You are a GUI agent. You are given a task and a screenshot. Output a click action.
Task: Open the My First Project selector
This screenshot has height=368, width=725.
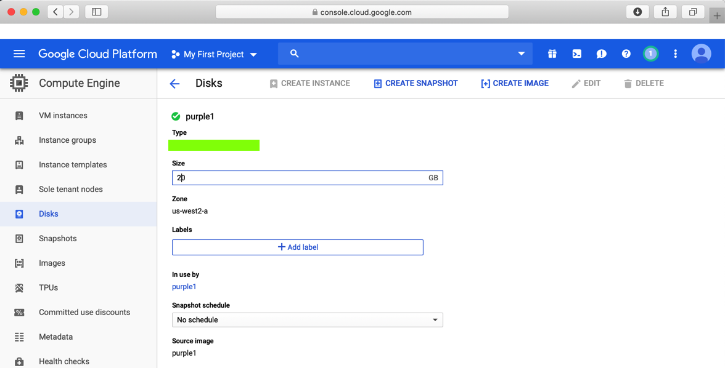coord(214,54)
